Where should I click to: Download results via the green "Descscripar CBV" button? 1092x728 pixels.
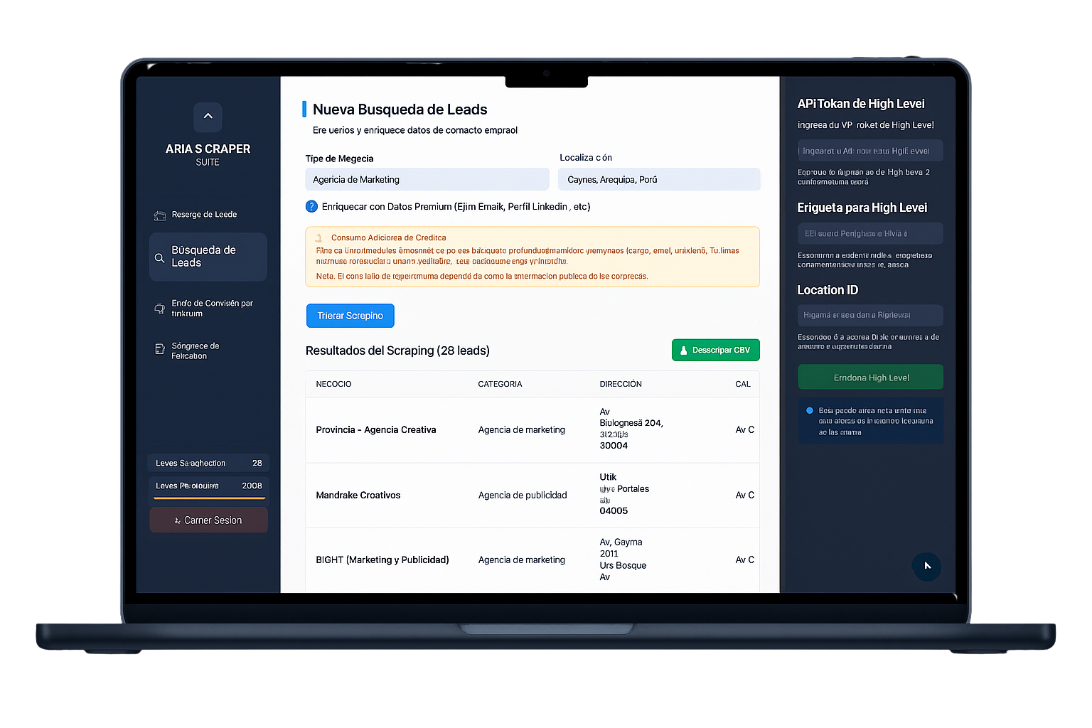[716, 350]
